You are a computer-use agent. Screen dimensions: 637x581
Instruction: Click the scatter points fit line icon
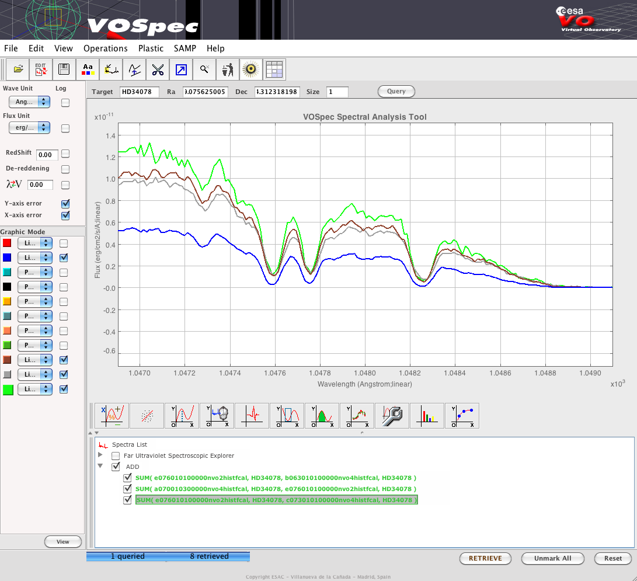point(147,416)
